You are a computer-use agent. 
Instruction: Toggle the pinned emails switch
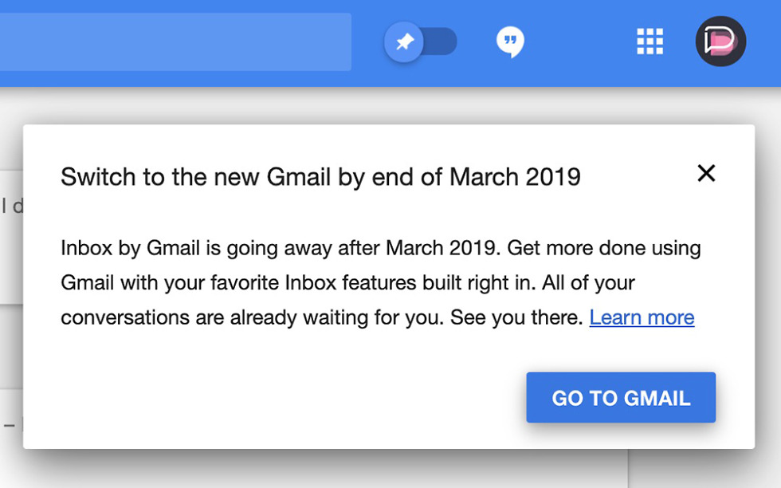coord(421,41)
